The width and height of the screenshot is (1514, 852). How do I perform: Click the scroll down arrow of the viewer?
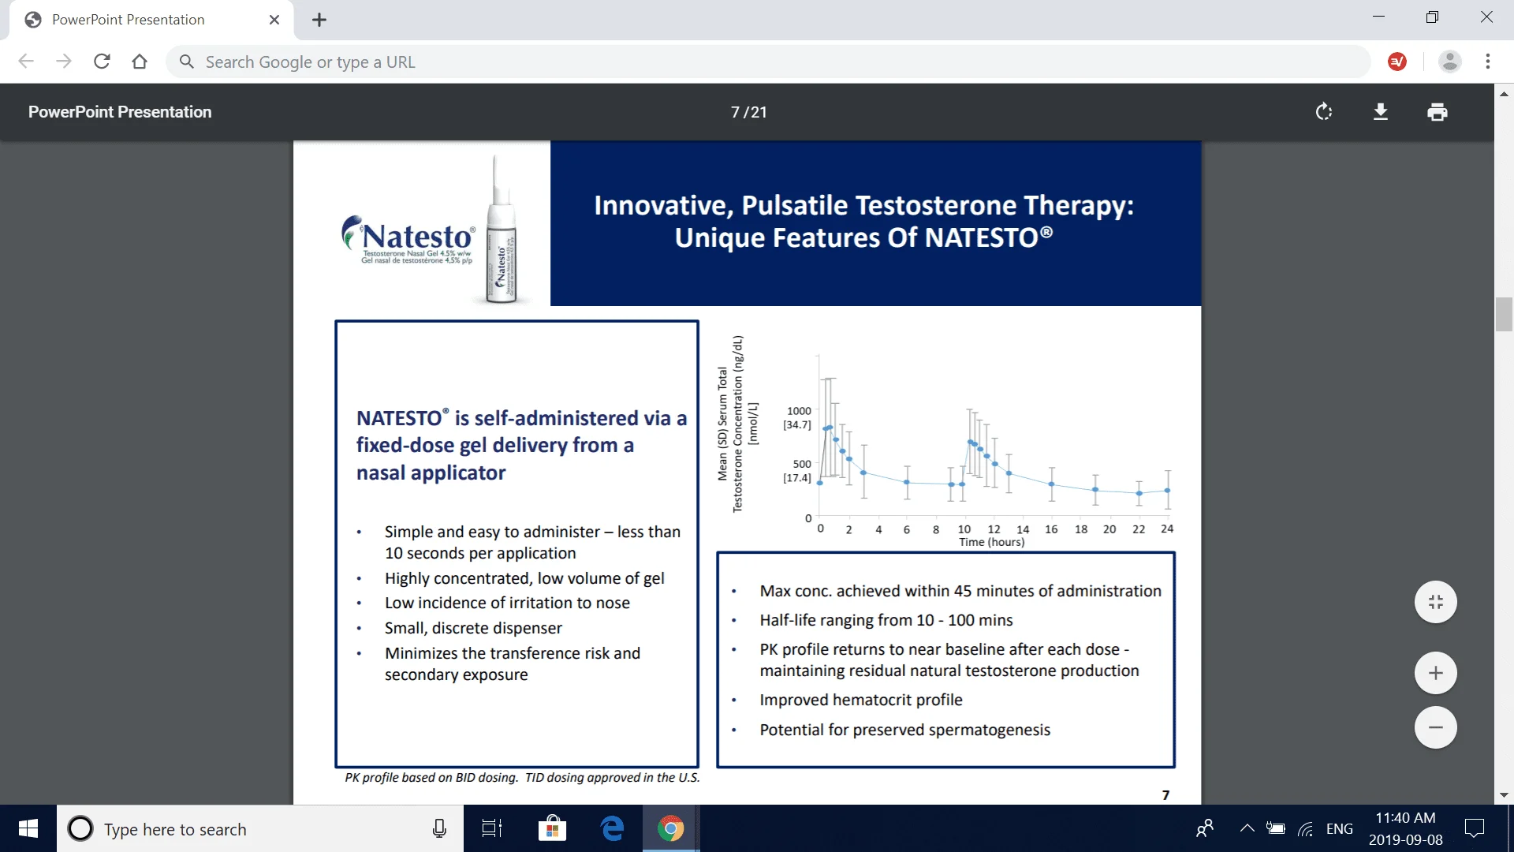(1504, 795)
